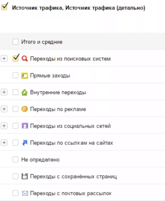Click the blue arrow site links icon

pyautogui.click(x=25, y=143)
